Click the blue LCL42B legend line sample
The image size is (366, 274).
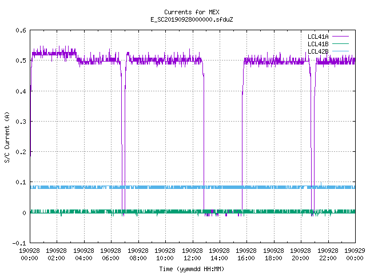pos(340,51)
